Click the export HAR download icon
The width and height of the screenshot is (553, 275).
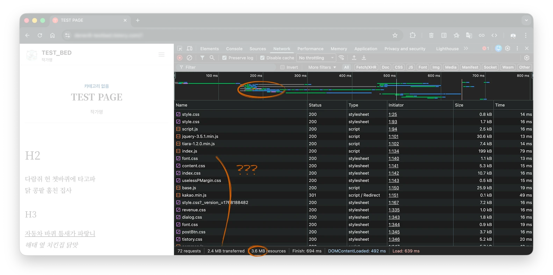point(364,58)
